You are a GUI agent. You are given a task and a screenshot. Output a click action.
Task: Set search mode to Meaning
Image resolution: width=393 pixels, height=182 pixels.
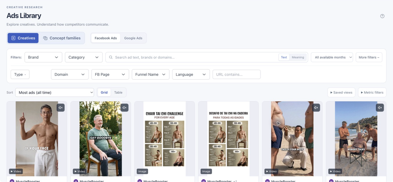pos(298,57)
